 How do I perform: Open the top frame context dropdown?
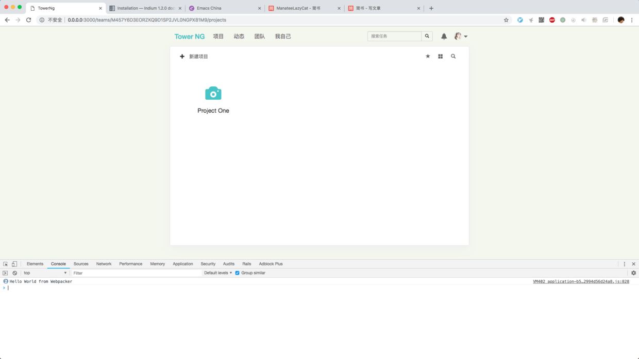(45, 273)
